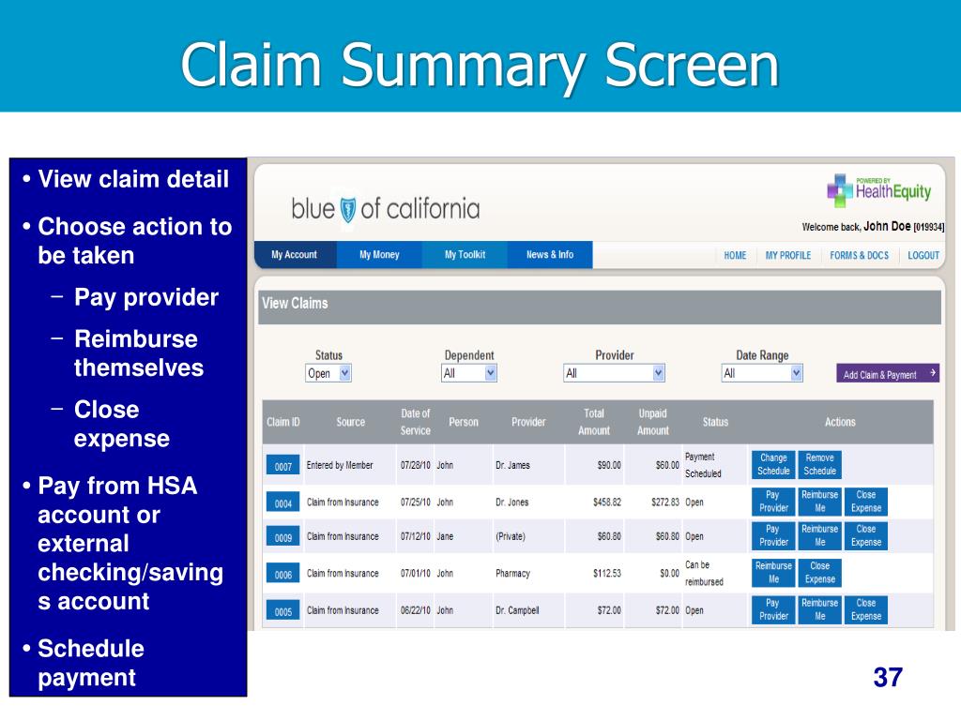Click Change Schedule for claim 0007
Image resolution: width=961 pixels, height=720 pixels.
771,464
